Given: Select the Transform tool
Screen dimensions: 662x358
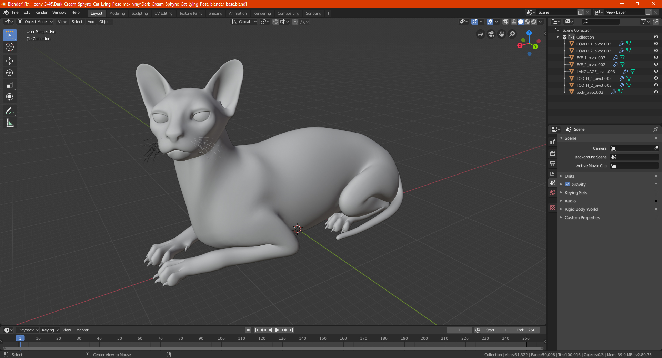Looking at the screenshot, I should pyautogui.click(x=10, y=97).
